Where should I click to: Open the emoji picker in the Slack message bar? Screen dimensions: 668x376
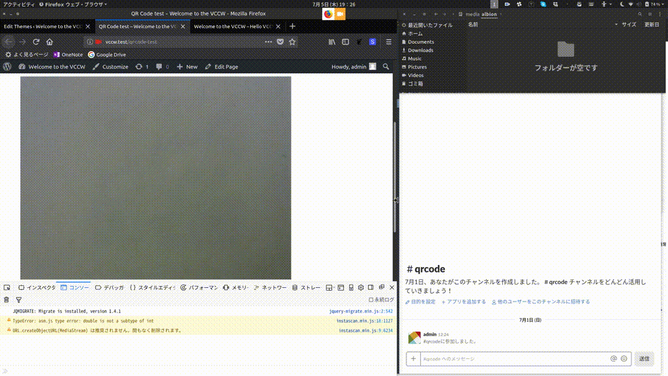(624, 358)
